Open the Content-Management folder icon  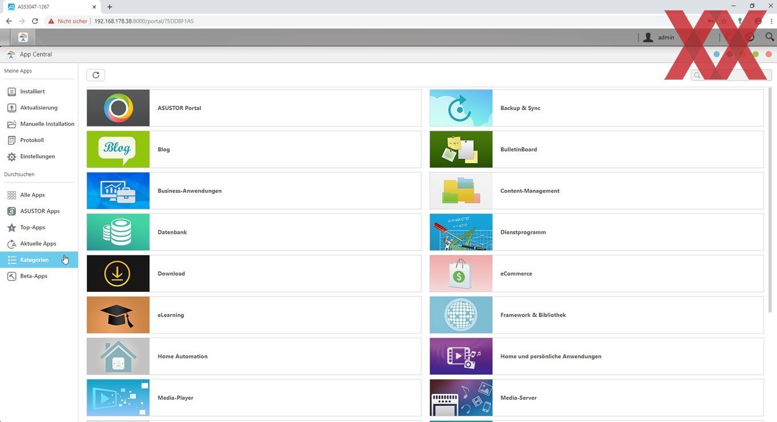tap(461, 190)
